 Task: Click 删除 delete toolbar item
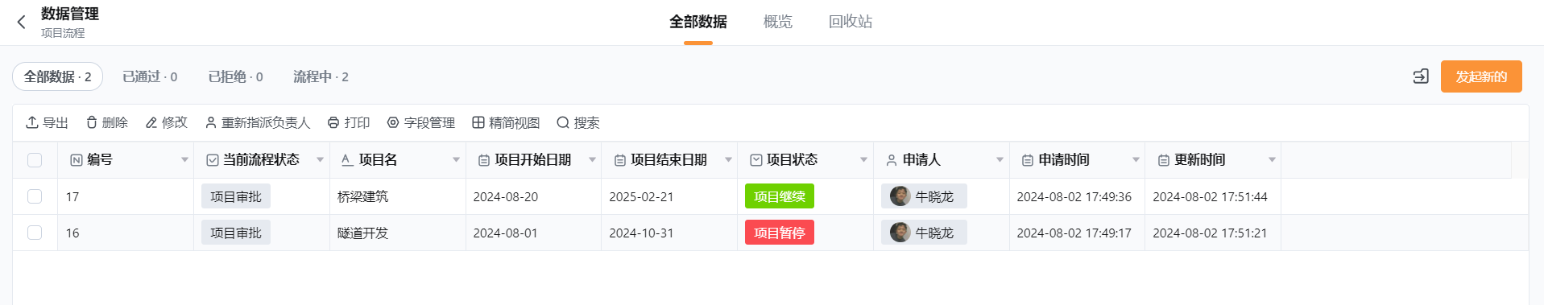[107, 122]
